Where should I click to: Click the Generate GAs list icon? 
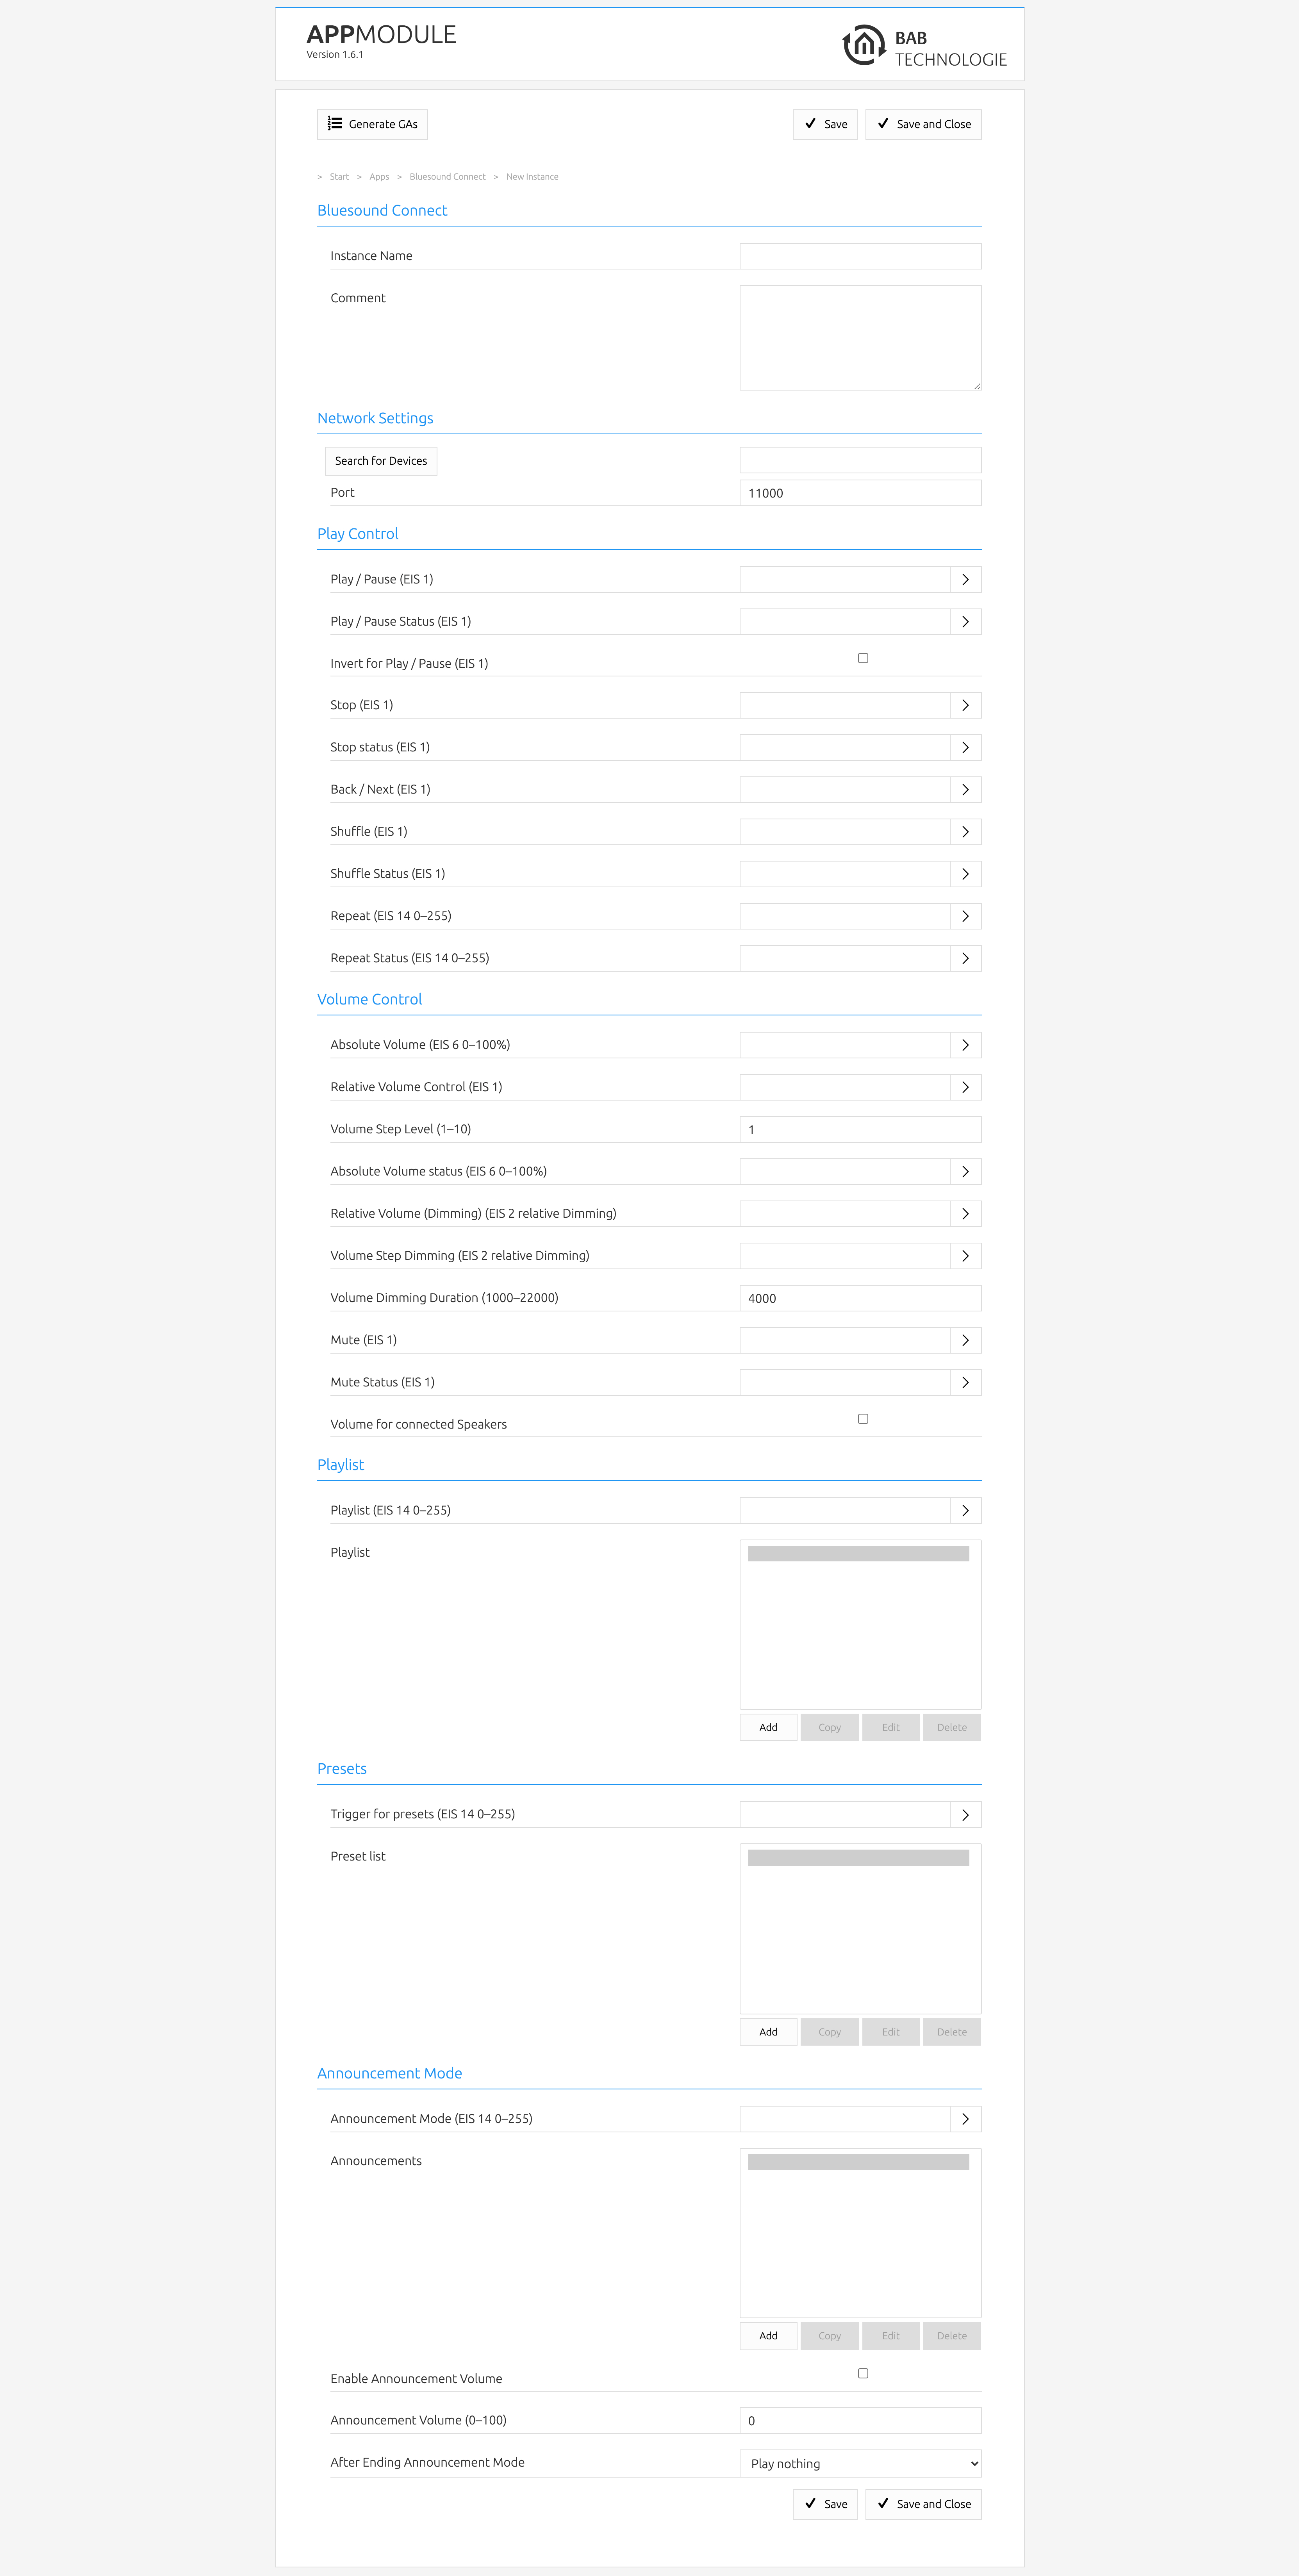pos(335,124)
